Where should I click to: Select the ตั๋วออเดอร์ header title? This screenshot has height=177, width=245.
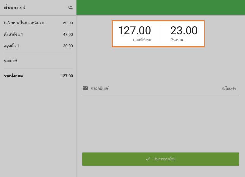click(x=15, y=7)
